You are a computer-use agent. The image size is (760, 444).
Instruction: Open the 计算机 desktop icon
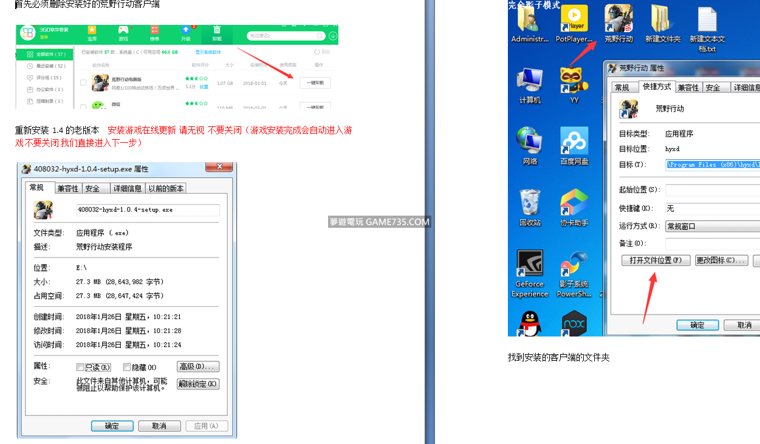(x=529, y=81)
